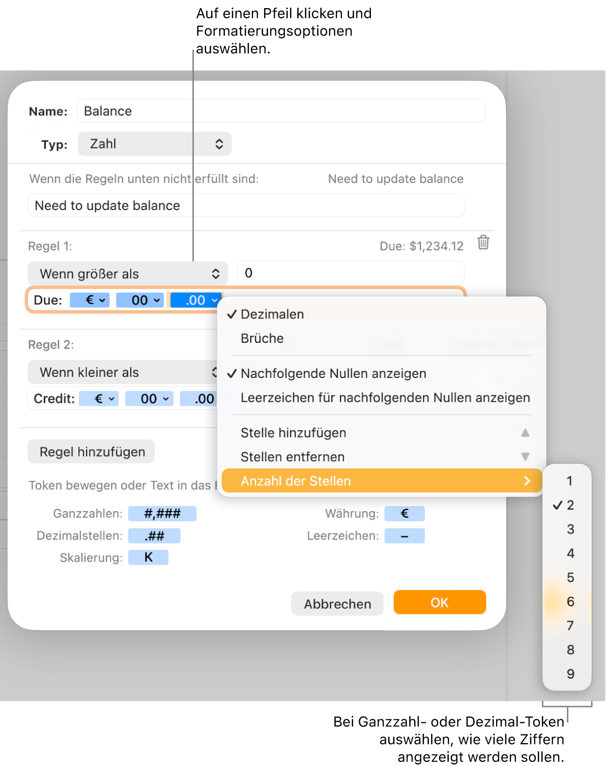Click the .00 decimal token in Credit row
606x766 pixels.
click(199, 399)
